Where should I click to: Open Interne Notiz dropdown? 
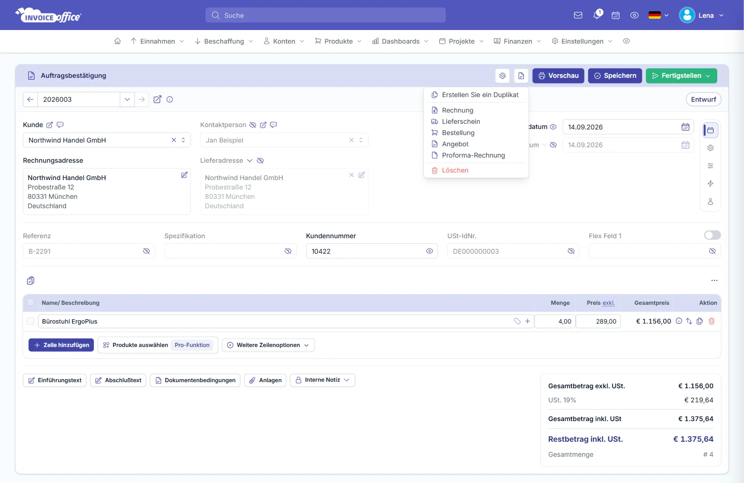322,380
